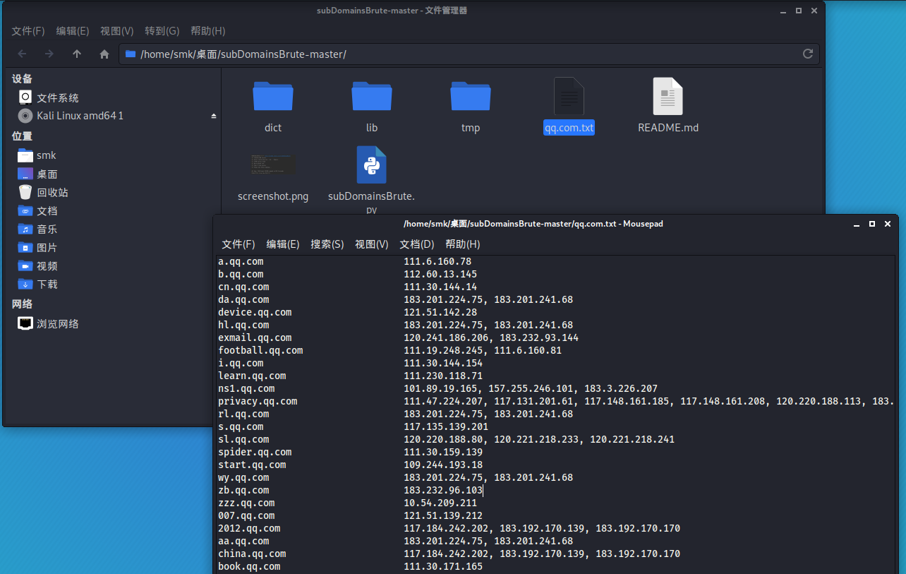Open Mousepad 文档(D) menu

point(417,244)
